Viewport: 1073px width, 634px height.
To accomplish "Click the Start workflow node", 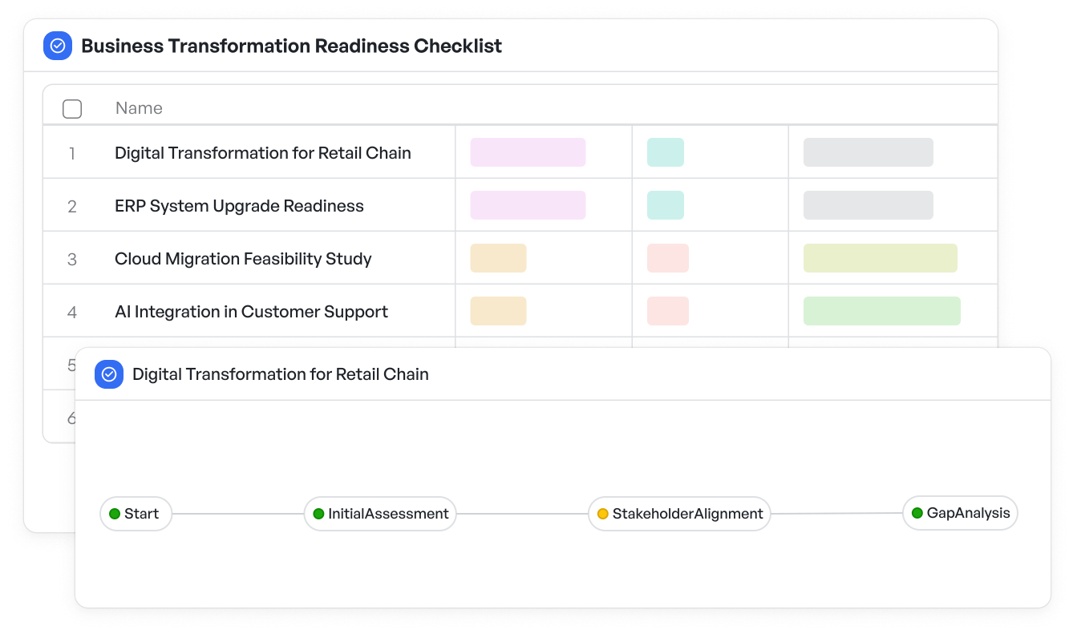I will tap(136, 514).
